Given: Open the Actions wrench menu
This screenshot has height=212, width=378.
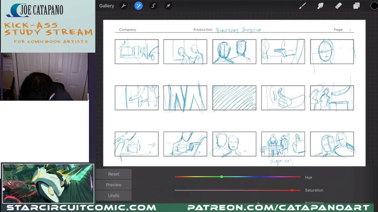Looking at the screenshot, I should click(123, 6).
